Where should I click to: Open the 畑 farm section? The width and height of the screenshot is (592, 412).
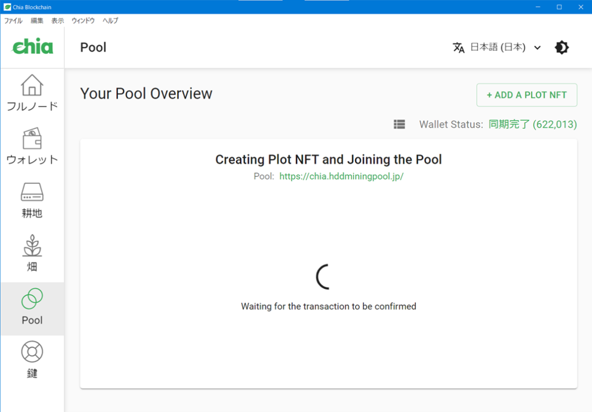point(32,254)
